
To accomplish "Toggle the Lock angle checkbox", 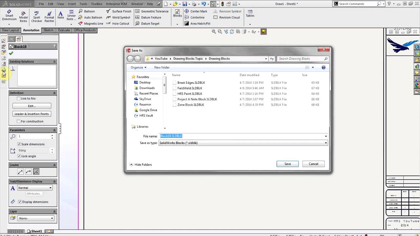I will [x=19, y=156].
